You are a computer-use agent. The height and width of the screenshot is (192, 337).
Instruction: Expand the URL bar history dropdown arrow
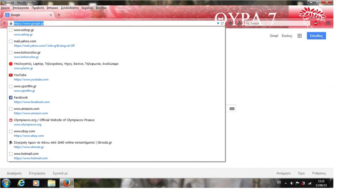[x=218, y=24]
